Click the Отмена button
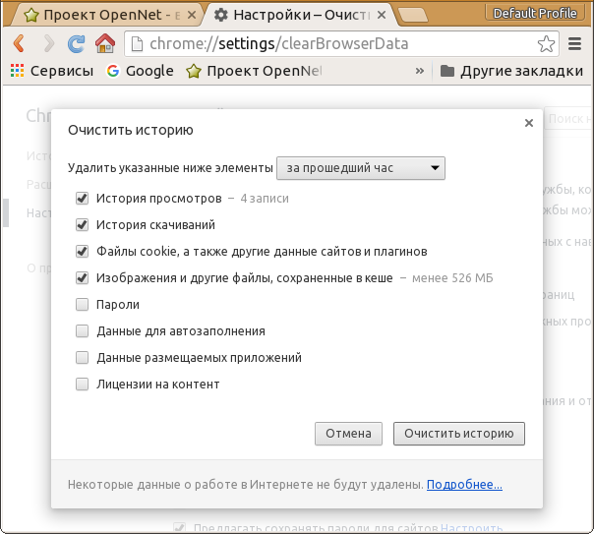The height and width of the screenshot is (534, 594). click(x=348, y=434)
